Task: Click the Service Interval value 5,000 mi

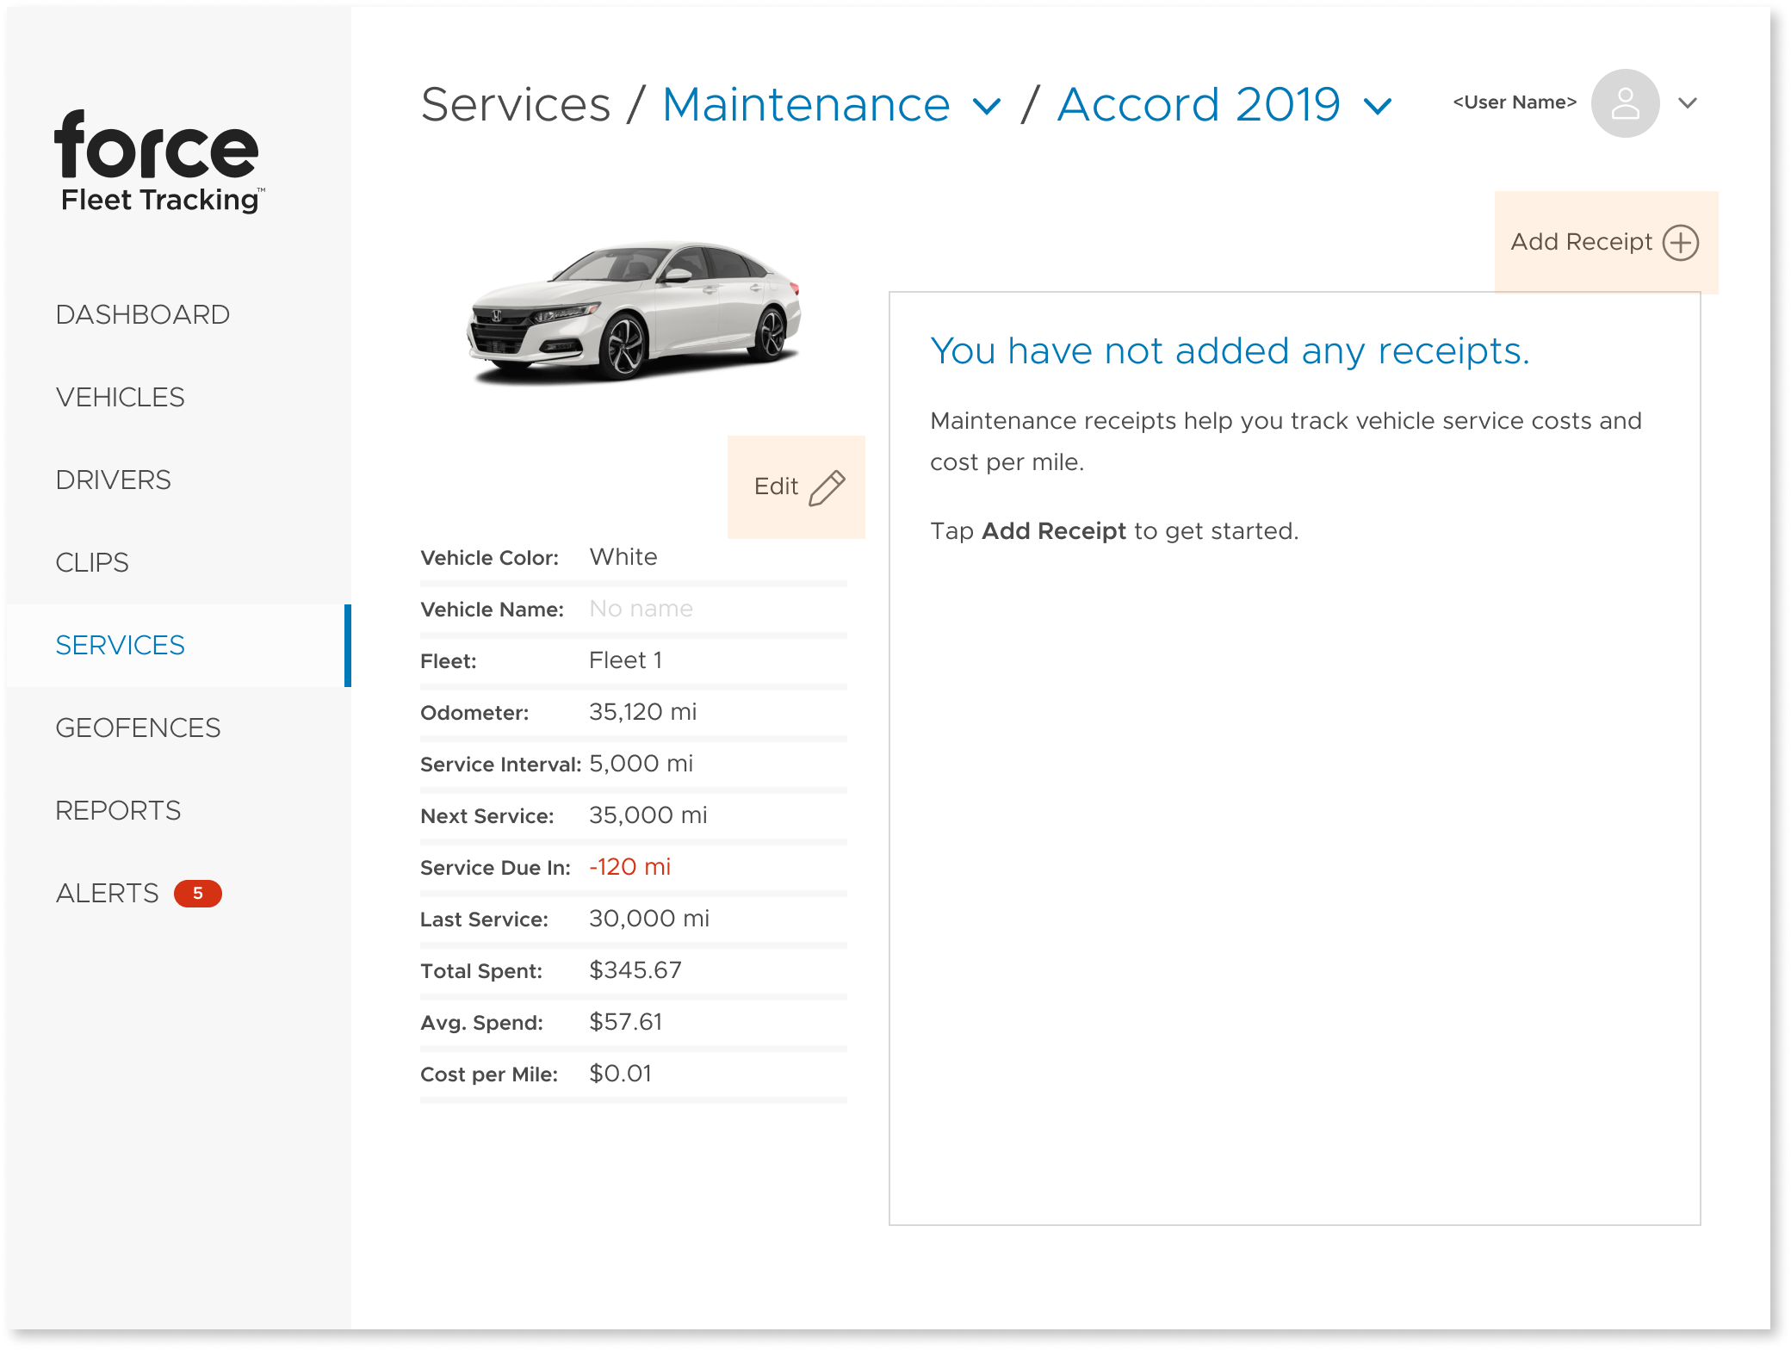Action: pyautogui.click(x=641, y=764)
